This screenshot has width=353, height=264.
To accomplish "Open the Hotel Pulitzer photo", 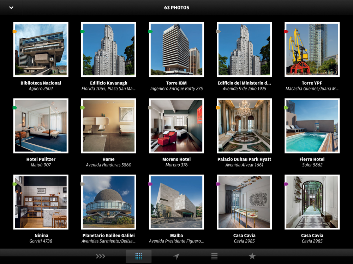I will pos(41,126).
